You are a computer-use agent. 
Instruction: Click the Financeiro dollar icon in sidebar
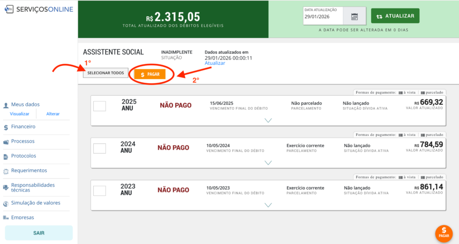point(6,127)
